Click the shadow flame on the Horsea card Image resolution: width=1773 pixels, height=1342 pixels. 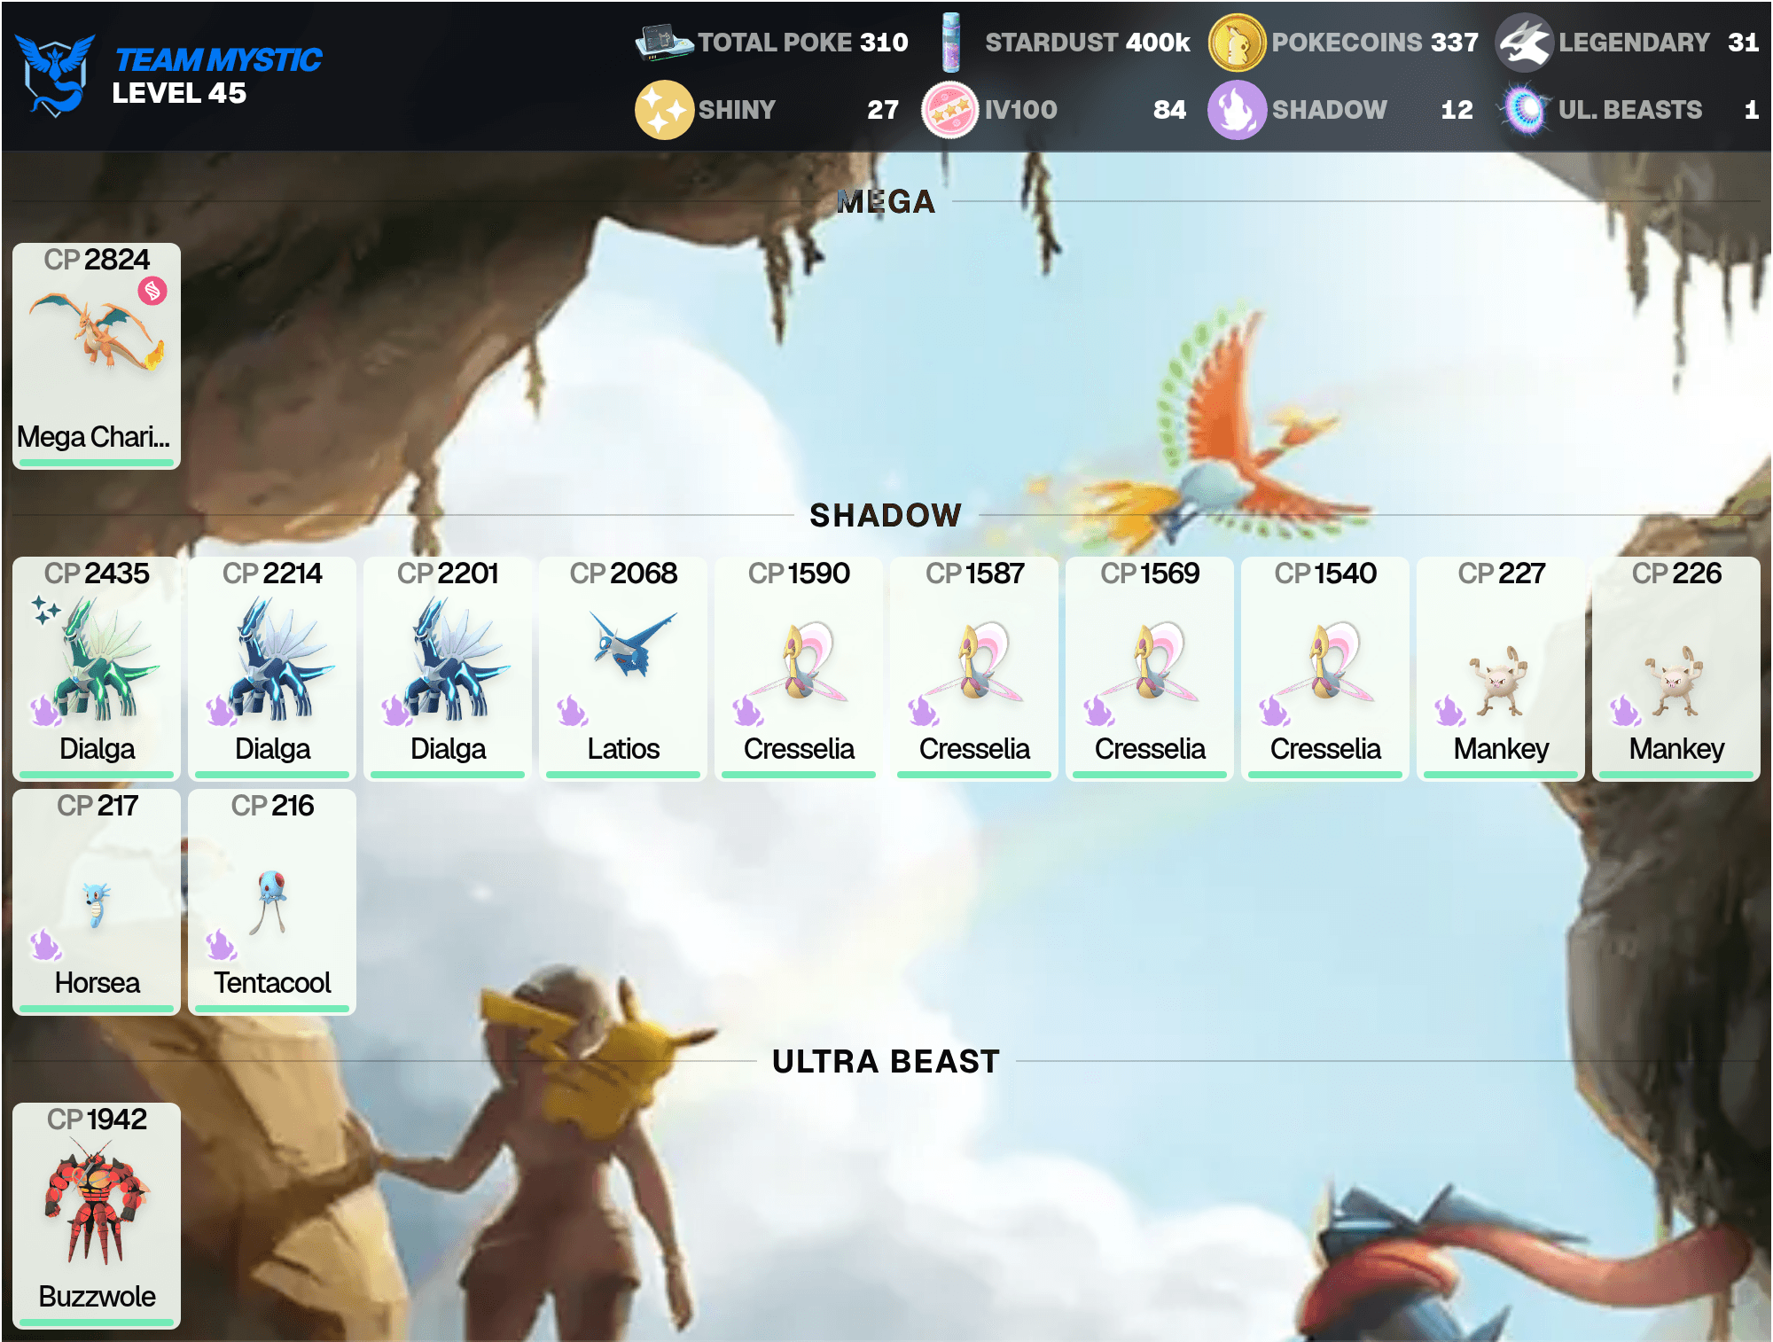pos(45,945)
